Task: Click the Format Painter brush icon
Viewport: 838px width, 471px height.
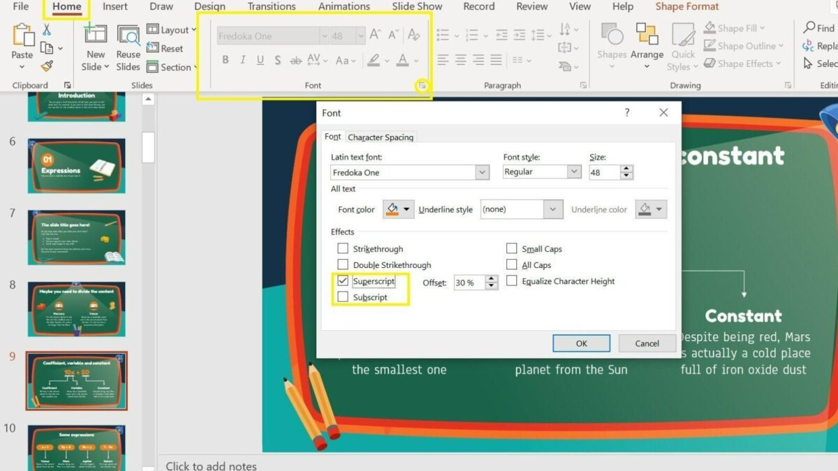Action: pyautogui.click(x=47, y=66)
